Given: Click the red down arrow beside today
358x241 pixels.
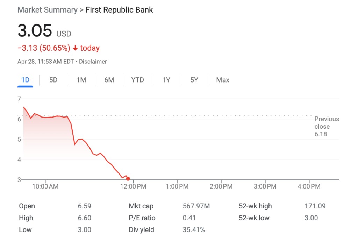Looking at the screenshot, I should pyautogui.click(x=75, y=48).
